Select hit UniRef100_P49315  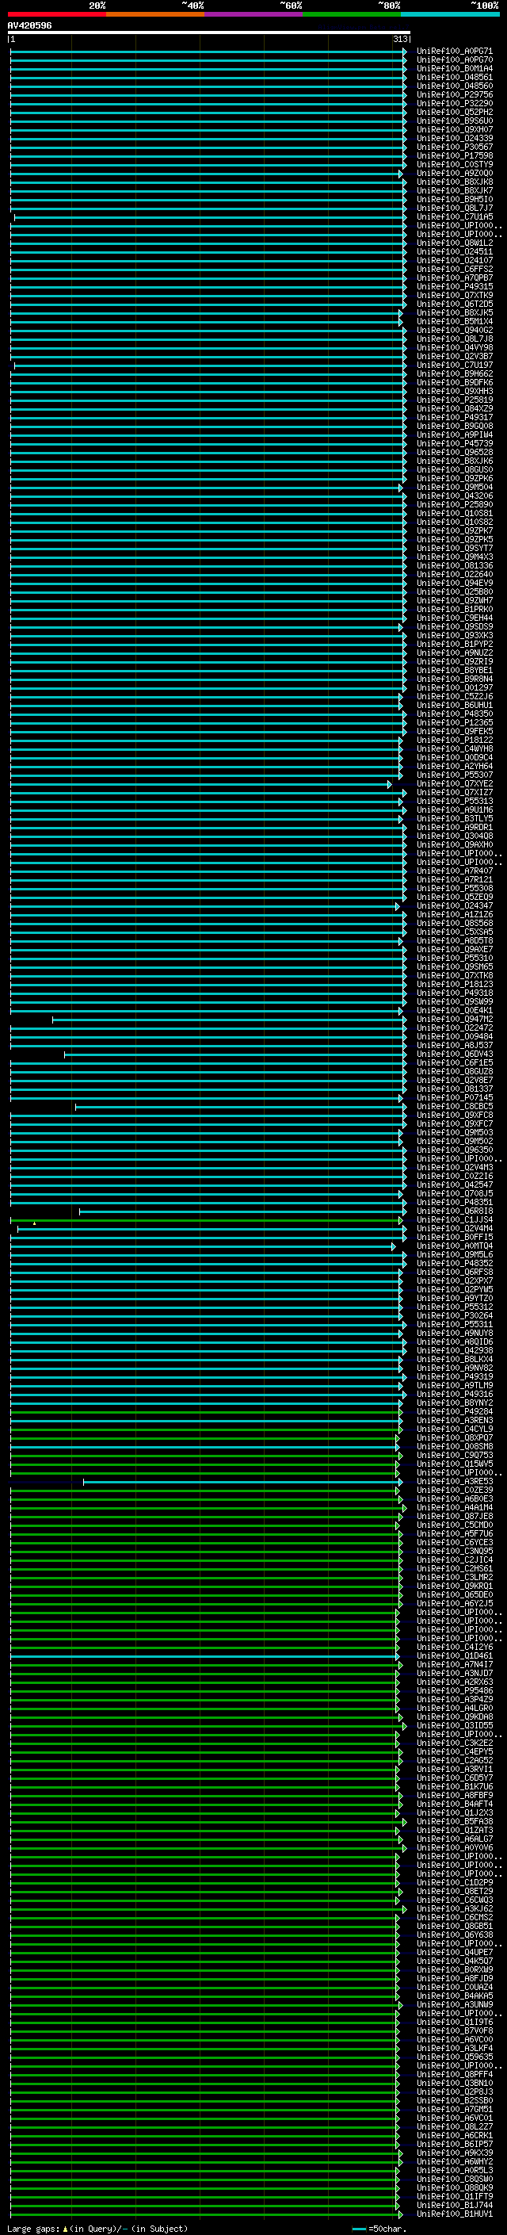454,286
